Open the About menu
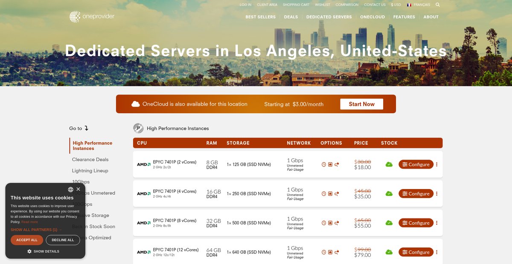512x264 pixels. [431, 17]
